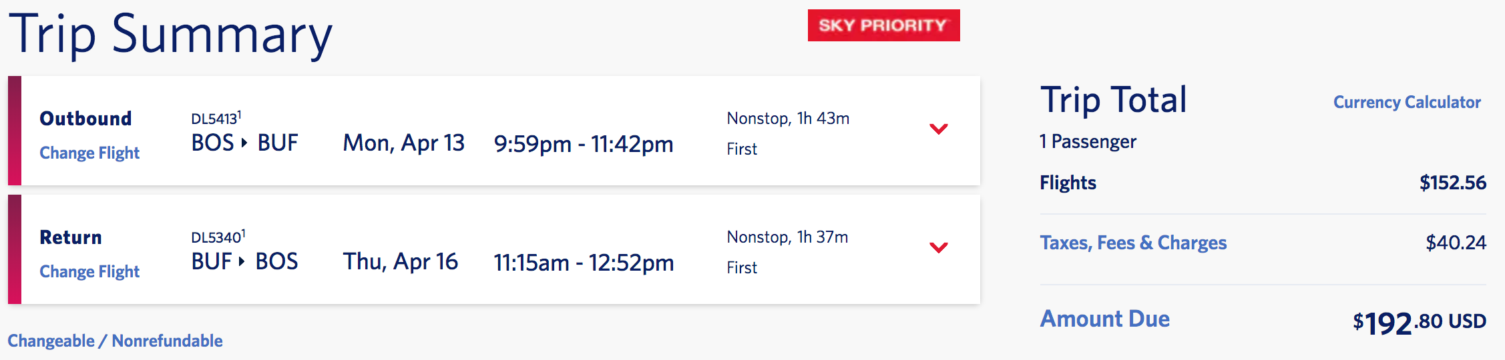Screen dimensions: 1505x360
Task: Click the 11:15am - 12:52pm return time
Action: (x=584, y=263)
